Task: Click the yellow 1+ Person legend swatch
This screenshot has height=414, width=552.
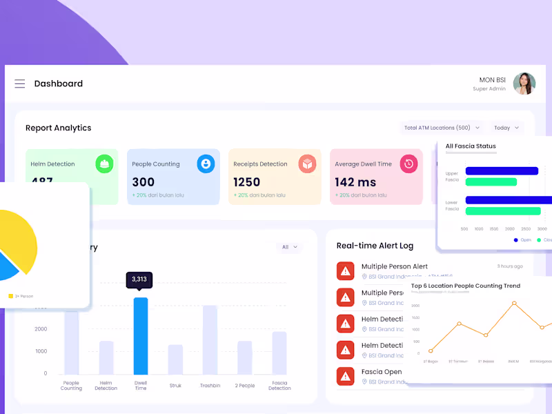Action: [x=10, y=295]
